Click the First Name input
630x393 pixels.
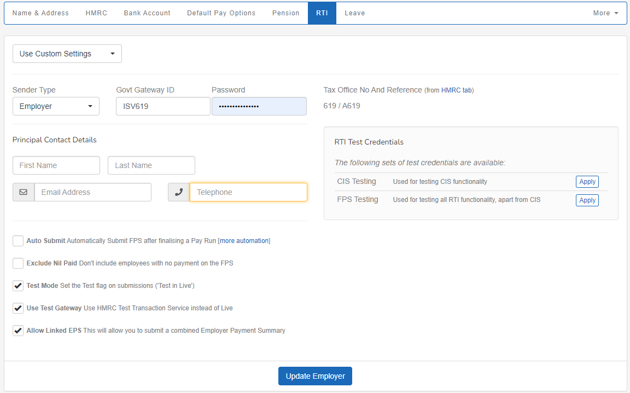(x=56, y=165)
